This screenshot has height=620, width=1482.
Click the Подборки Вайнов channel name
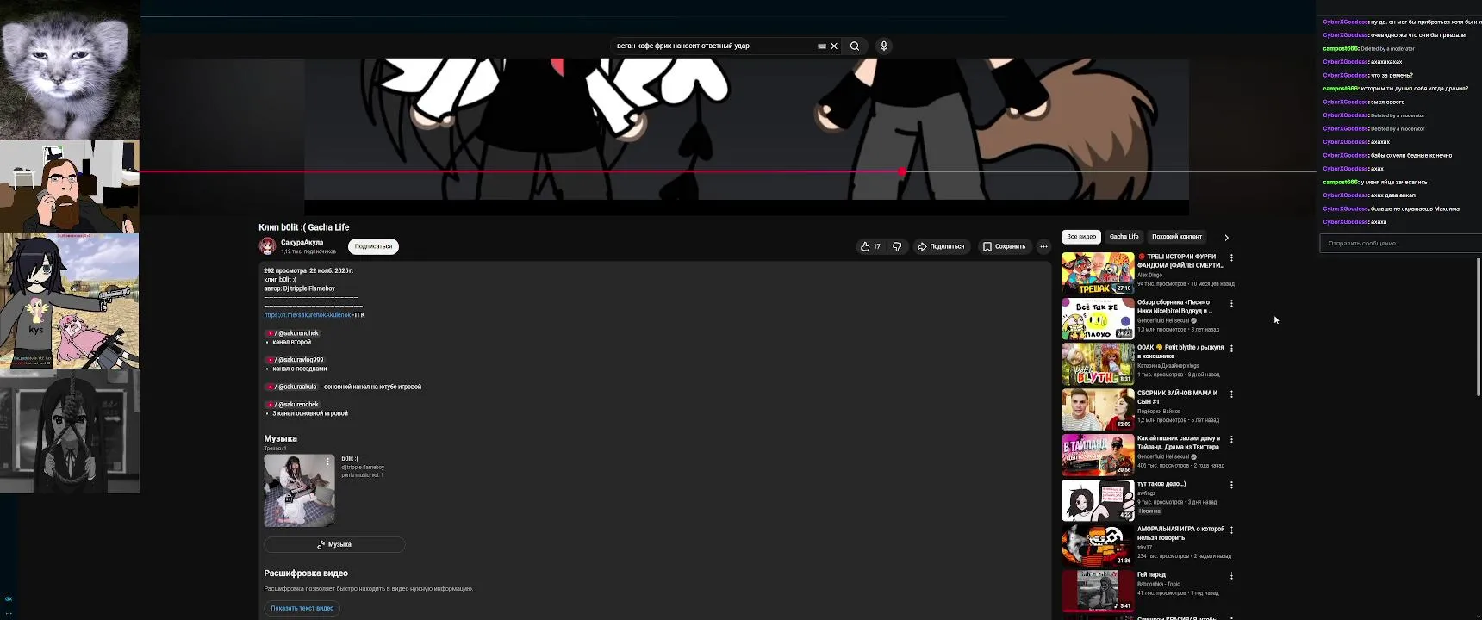(x=1159, y=412)
